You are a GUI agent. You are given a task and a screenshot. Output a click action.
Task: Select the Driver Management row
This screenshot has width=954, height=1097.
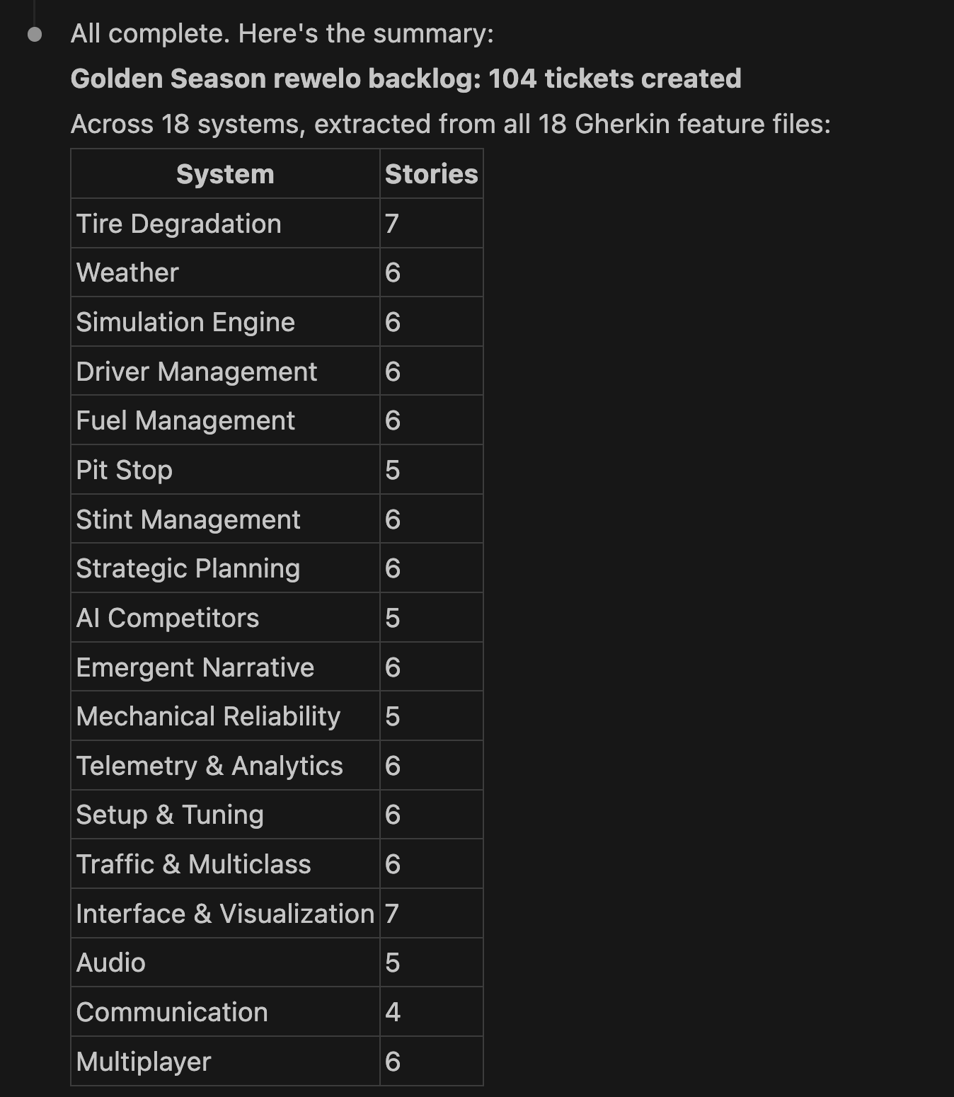pyautogui.click(x=277, y=372)
